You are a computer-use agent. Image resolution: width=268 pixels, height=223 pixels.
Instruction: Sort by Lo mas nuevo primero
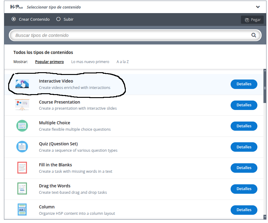click(90, 62)
